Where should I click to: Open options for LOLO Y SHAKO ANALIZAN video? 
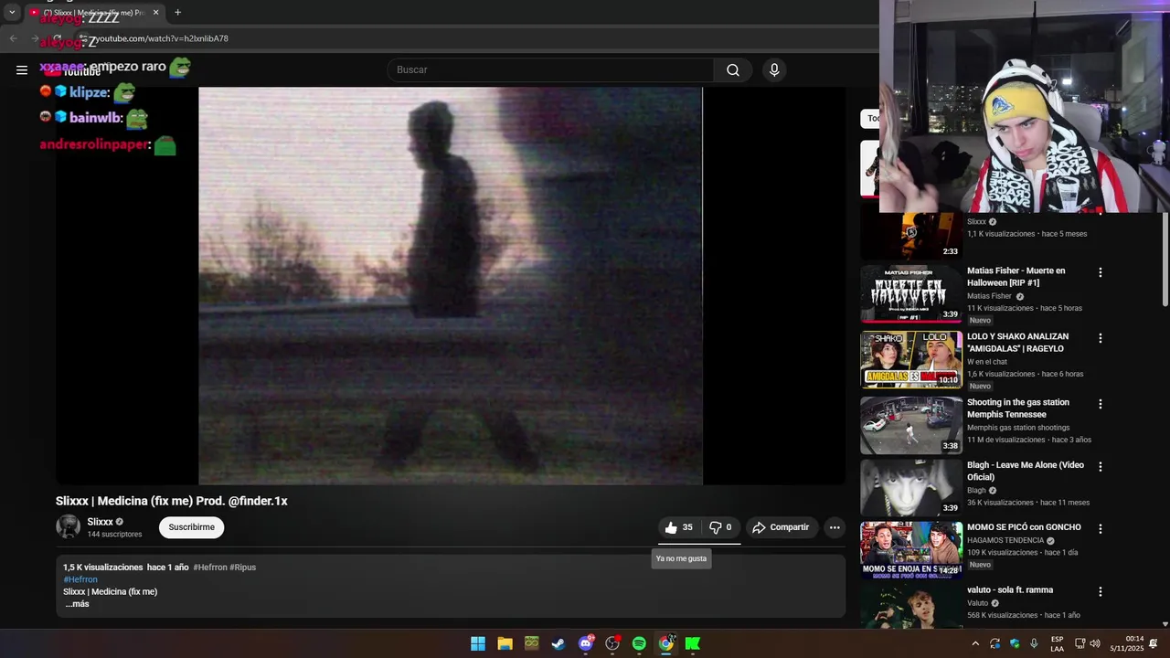pyautogui.click(x=1101, y=338)
